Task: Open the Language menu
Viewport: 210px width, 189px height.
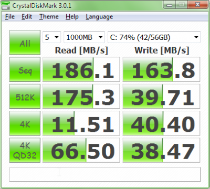Action: pos(99,17)
